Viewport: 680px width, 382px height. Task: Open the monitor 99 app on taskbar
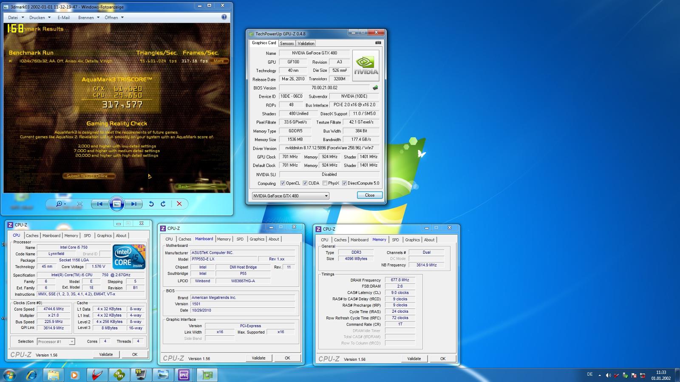click(141, 375)
